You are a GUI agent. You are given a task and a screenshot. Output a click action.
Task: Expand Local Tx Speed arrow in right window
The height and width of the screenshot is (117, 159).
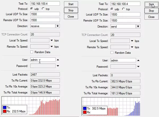point(132,41)
